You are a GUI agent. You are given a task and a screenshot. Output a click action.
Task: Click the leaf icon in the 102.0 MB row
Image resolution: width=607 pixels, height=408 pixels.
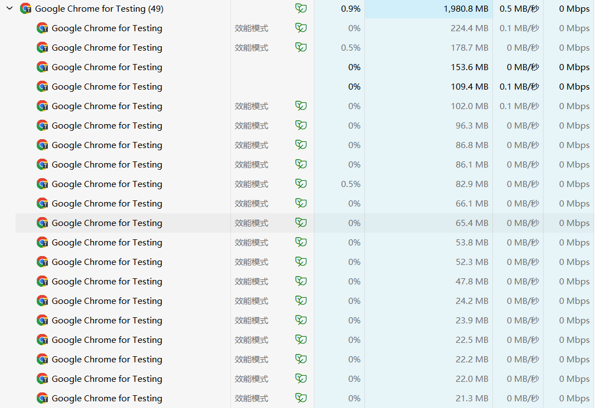point(301,105)
